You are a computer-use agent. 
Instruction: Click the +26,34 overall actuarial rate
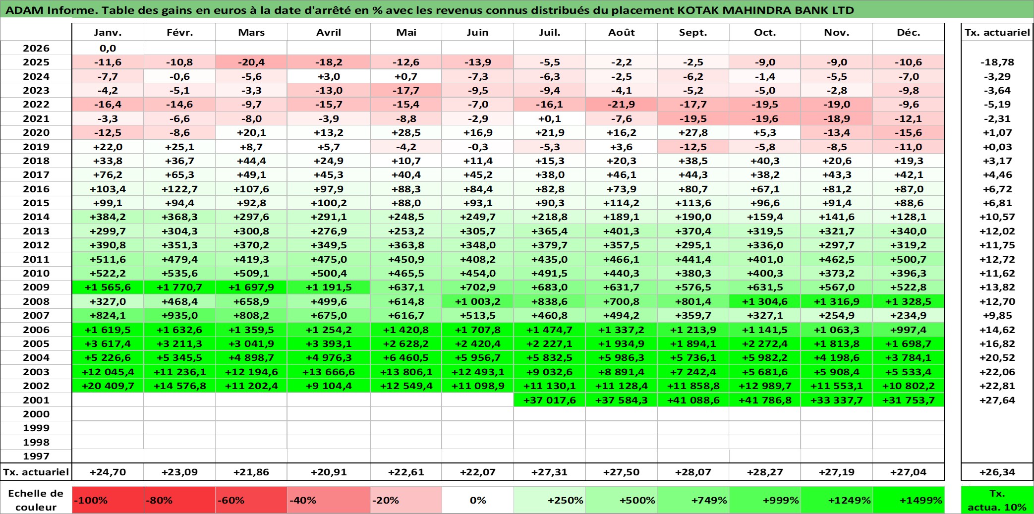pos(997,472)
